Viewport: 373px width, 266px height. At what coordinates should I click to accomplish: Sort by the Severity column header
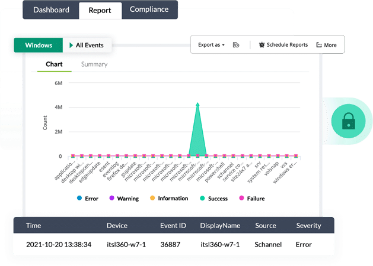pos(308,225)
